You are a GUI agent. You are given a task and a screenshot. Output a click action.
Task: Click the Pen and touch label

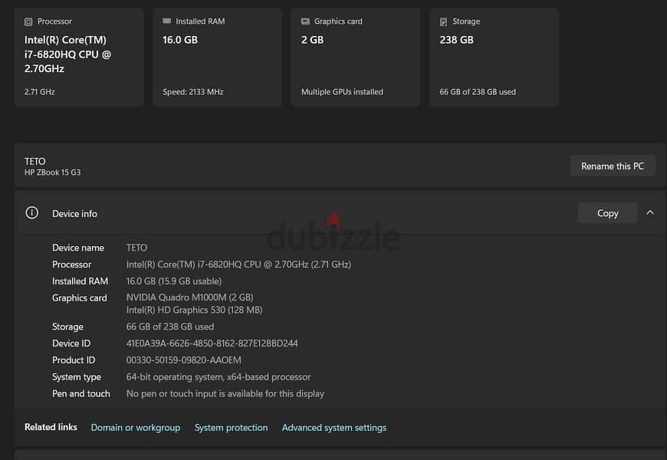[x=80, y=393]
